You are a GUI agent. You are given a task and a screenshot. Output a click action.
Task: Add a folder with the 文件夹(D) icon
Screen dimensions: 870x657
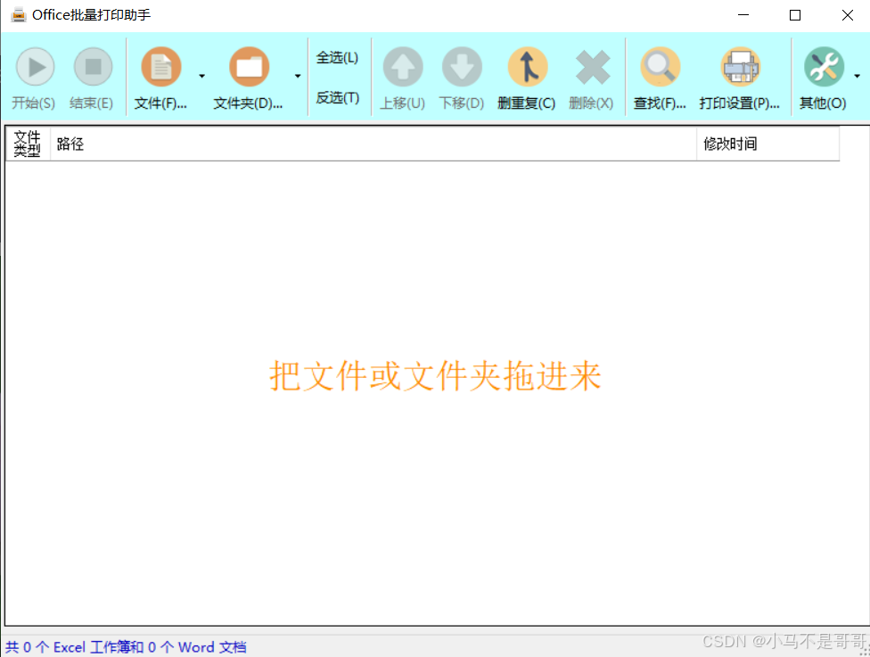pyautogui.click(x=249, y=67)
